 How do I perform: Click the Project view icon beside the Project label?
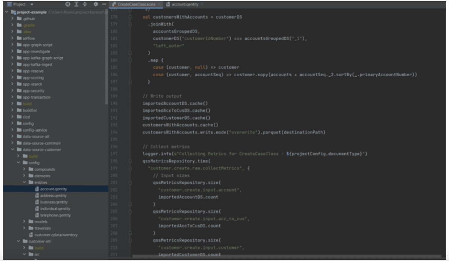point(9,4)
